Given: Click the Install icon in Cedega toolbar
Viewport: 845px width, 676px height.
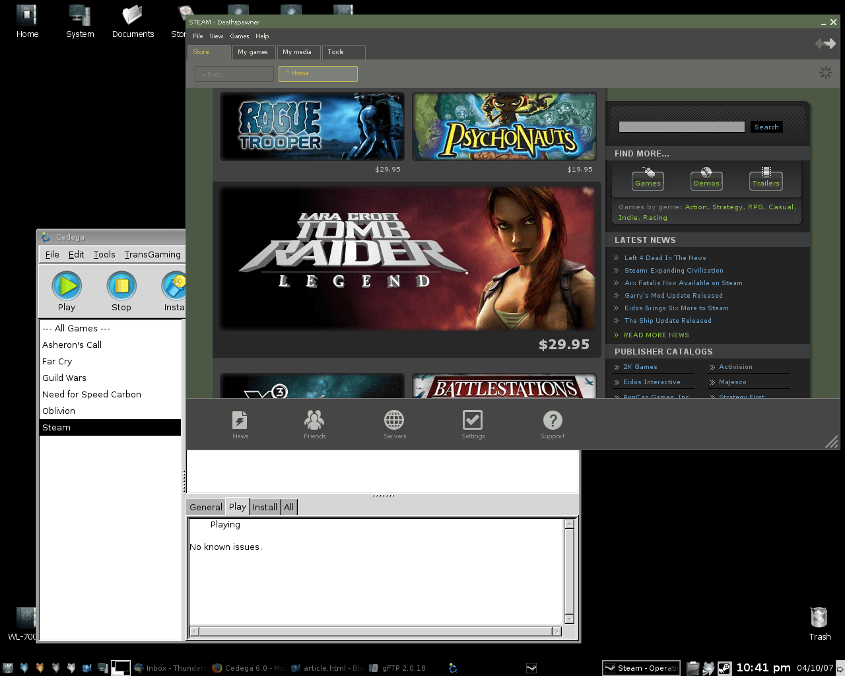Looking at the screenshot, I should tap(174, 286).
